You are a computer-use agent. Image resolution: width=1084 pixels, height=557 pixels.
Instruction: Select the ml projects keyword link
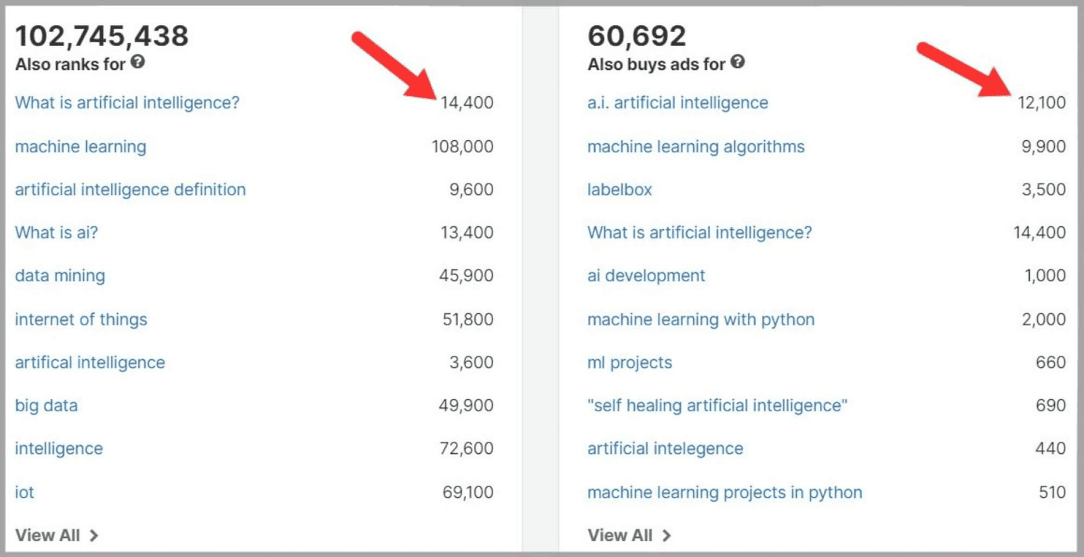click(x=629, y=362)
